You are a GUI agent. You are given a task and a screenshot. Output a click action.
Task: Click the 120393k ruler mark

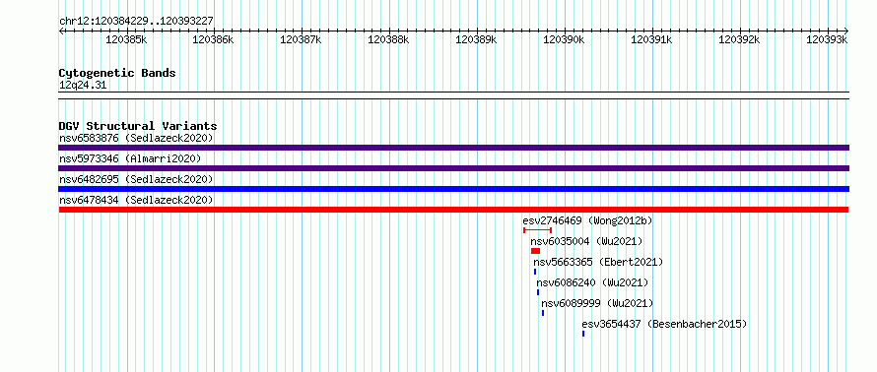827,39
